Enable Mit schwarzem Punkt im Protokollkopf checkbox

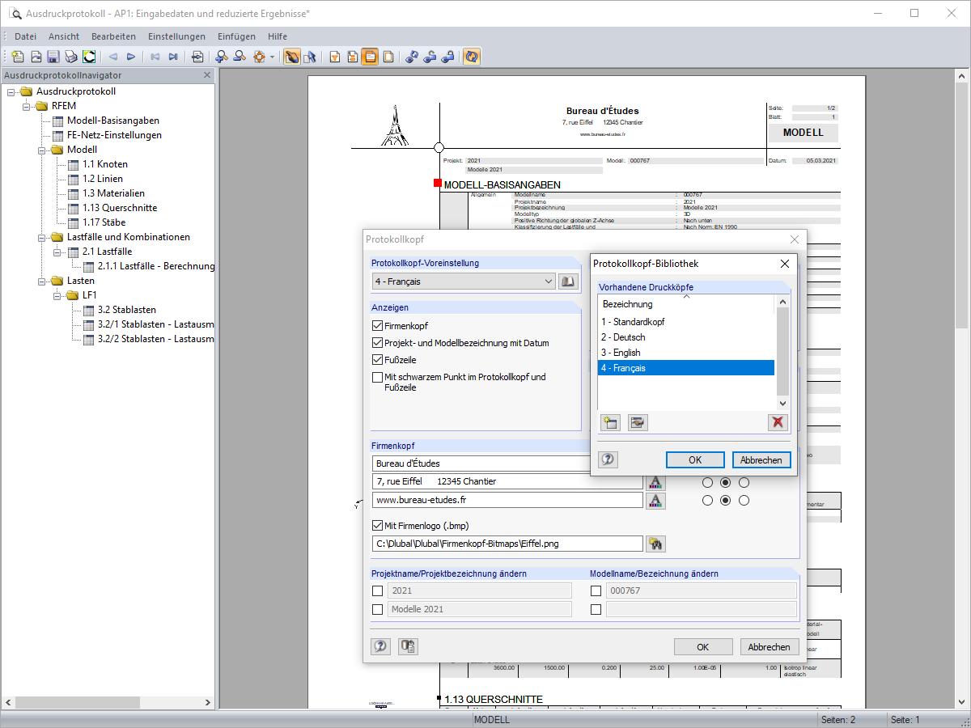pyautogui.click(x=377, y=377)
